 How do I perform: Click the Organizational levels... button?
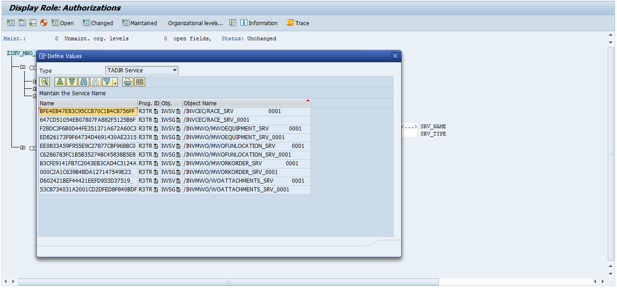pyautogui.click(x=195, y=23)
